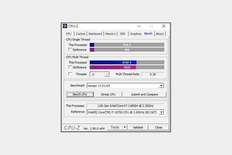Click the CPU Multi Thread group label
232x155 pixels.
77,57
